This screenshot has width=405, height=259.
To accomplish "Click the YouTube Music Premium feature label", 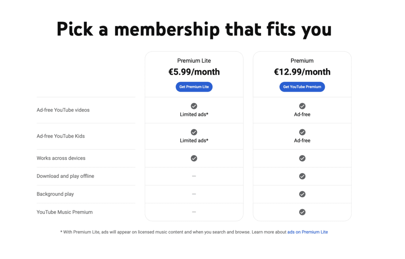I will coord(64,212).
